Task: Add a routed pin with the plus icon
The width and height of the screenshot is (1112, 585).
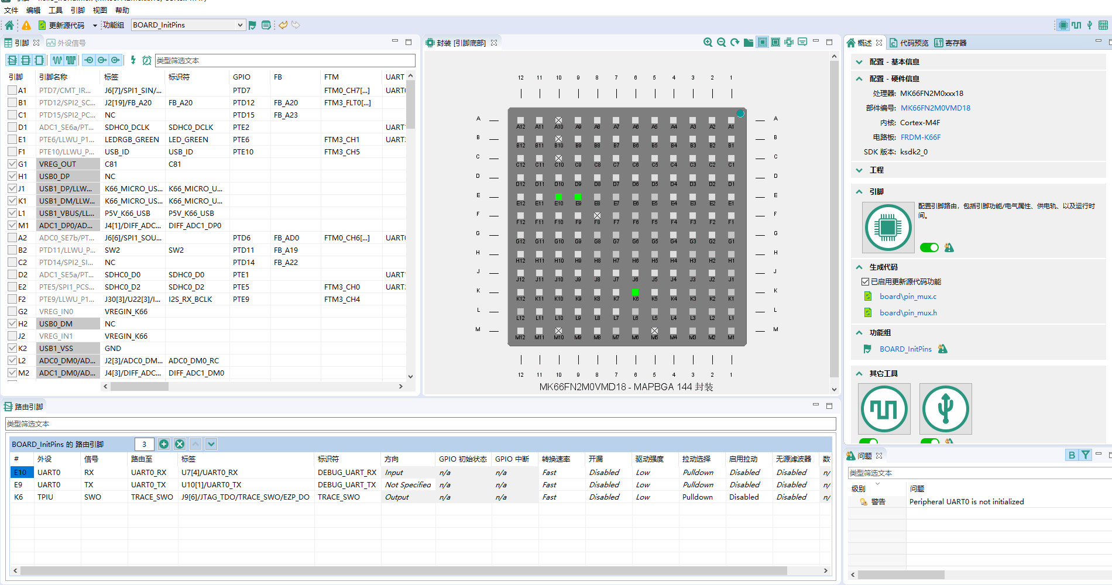Action: (x=164, y=444)
